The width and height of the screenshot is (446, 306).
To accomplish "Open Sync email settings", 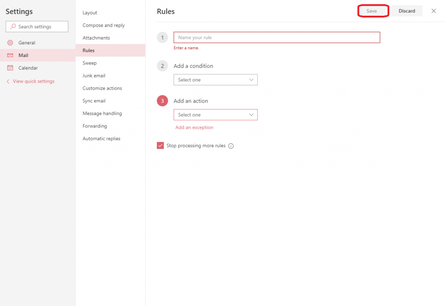I will [110, 101].
